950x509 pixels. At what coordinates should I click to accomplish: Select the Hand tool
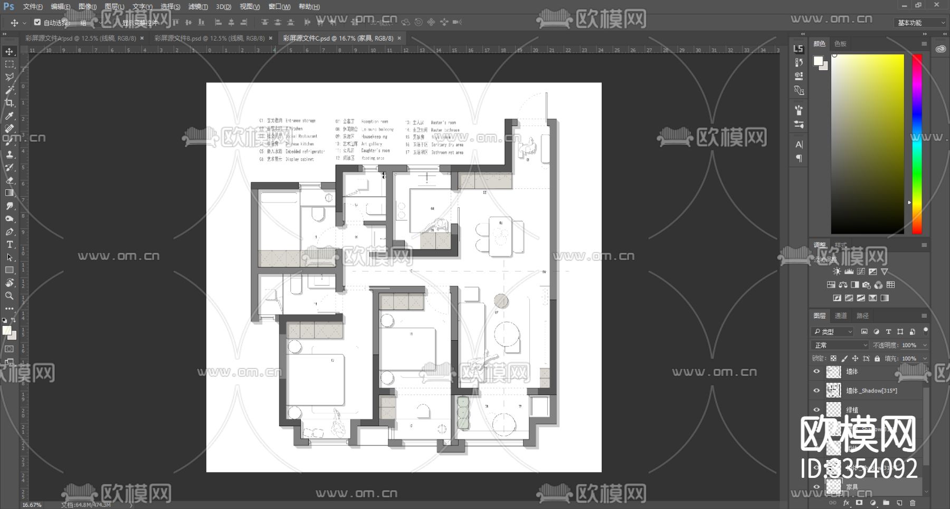click(9, 283)
